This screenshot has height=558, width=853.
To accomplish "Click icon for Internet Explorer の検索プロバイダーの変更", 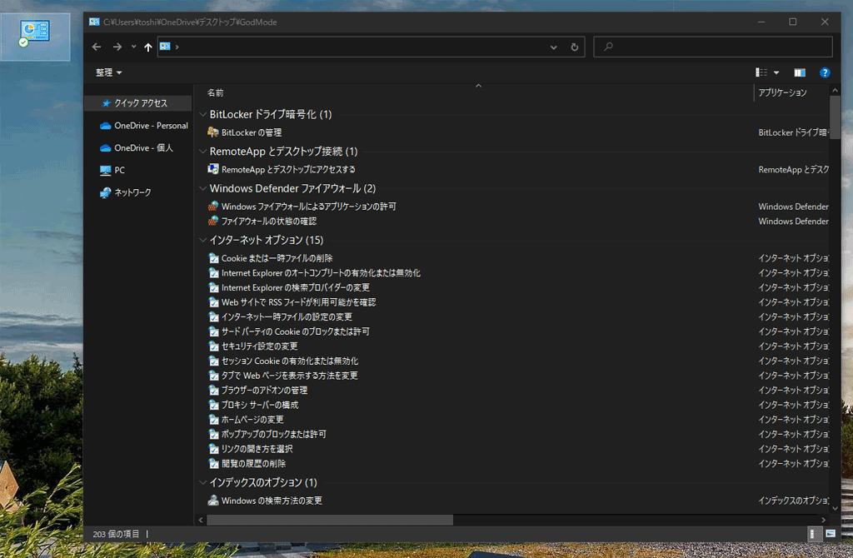I will coord(214,287).
